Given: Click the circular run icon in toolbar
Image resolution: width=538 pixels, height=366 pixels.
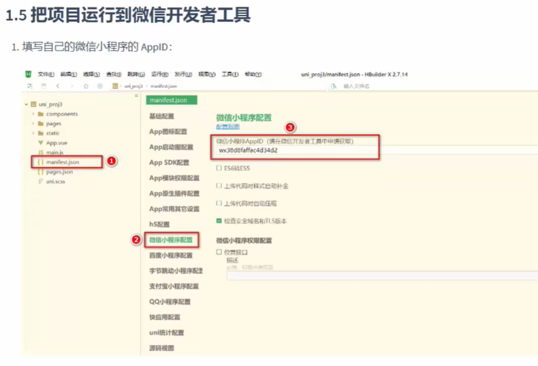Looking at the screenshot, I should (100, 86).
